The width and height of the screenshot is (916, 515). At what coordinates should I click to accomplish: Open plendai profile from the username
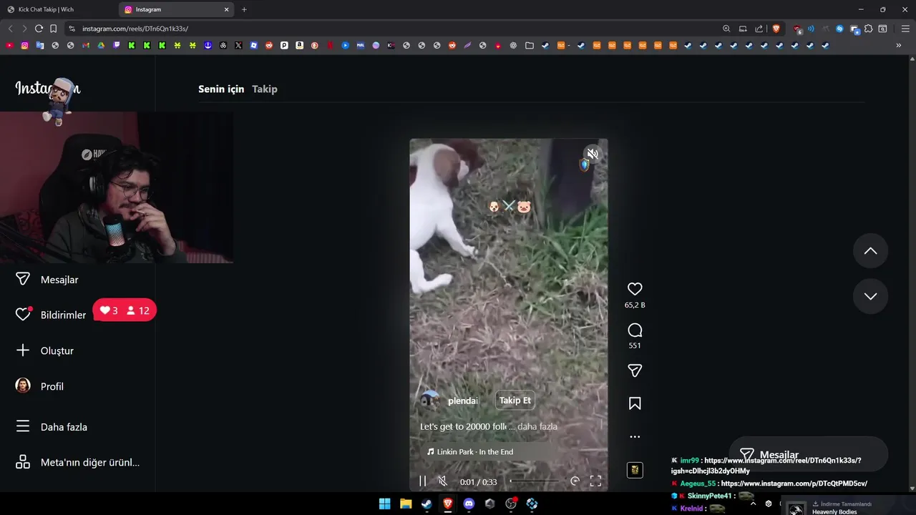click(x=462, y=401)
